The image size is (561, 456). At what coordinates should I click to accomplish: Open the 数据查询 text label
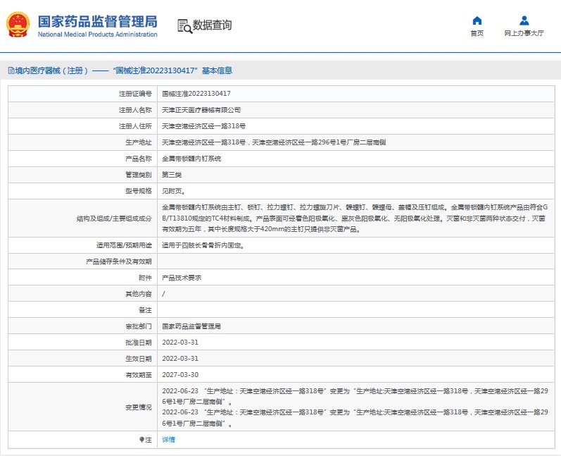click(x=212, y=25)
